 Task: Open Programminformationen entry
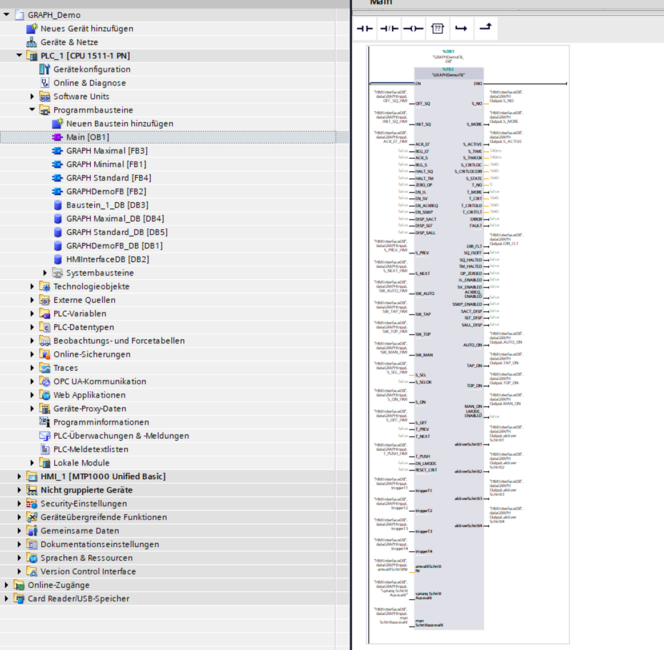click(x=100, y=422)
